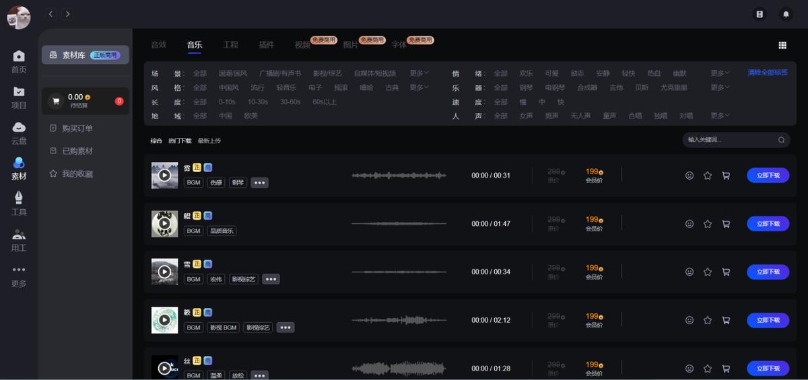Image resolution: width=808 pixels, height=380 pixels.
Task: Play the 00:31 track
Action: (164, 176)
